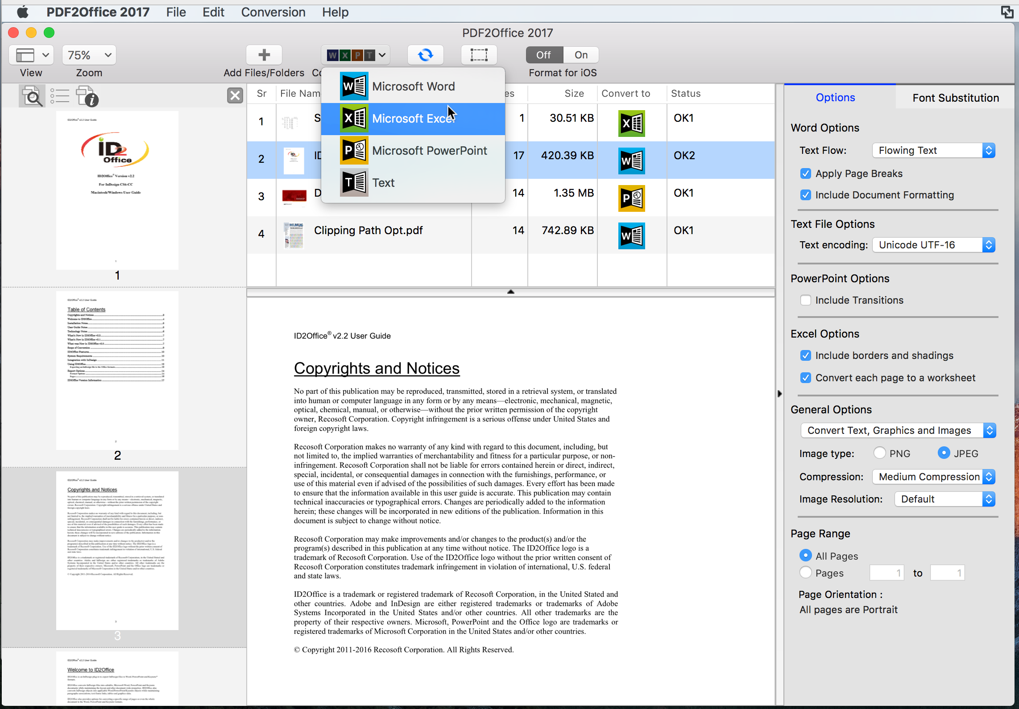Image resolution: width=1019 pixels, height=709 pixels.
Task: Open the Conversion menu
Action: [x=273, y=12]
